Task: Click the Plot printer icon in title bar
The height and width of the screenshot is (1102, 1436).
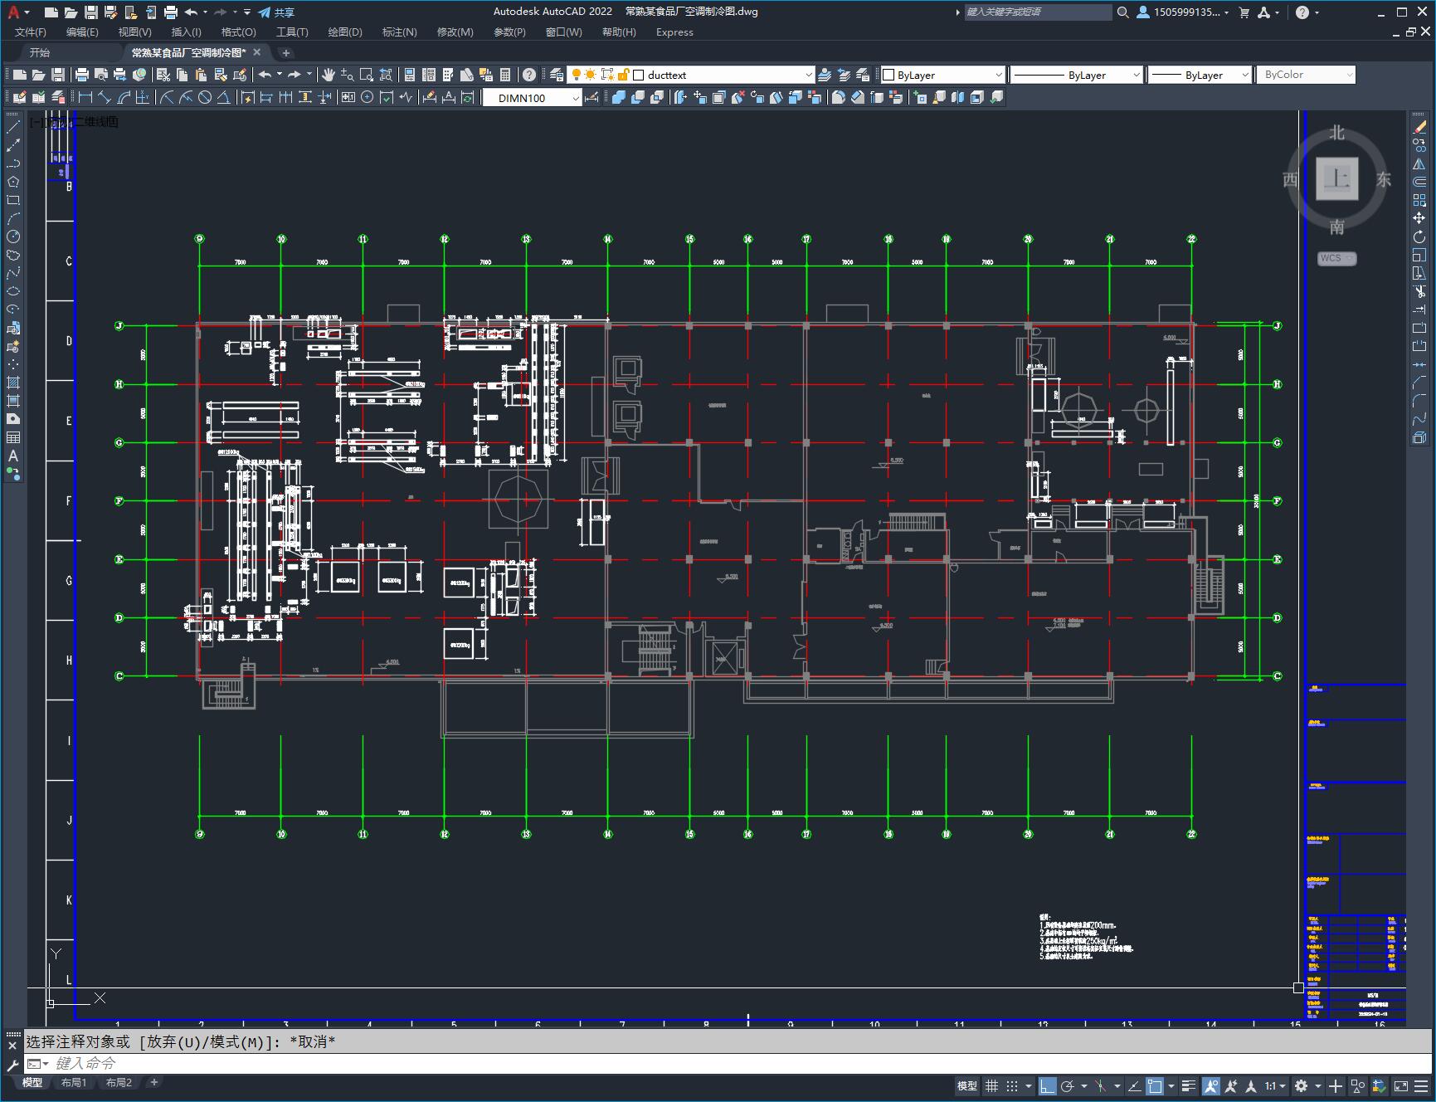Action: (x=171, y=12)
